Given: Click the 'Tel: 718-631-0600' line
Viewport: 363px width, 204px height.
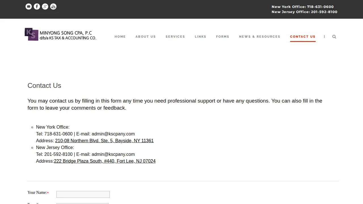Looking at the screenshot, I should pyautogui.click(x=85, y=134).
